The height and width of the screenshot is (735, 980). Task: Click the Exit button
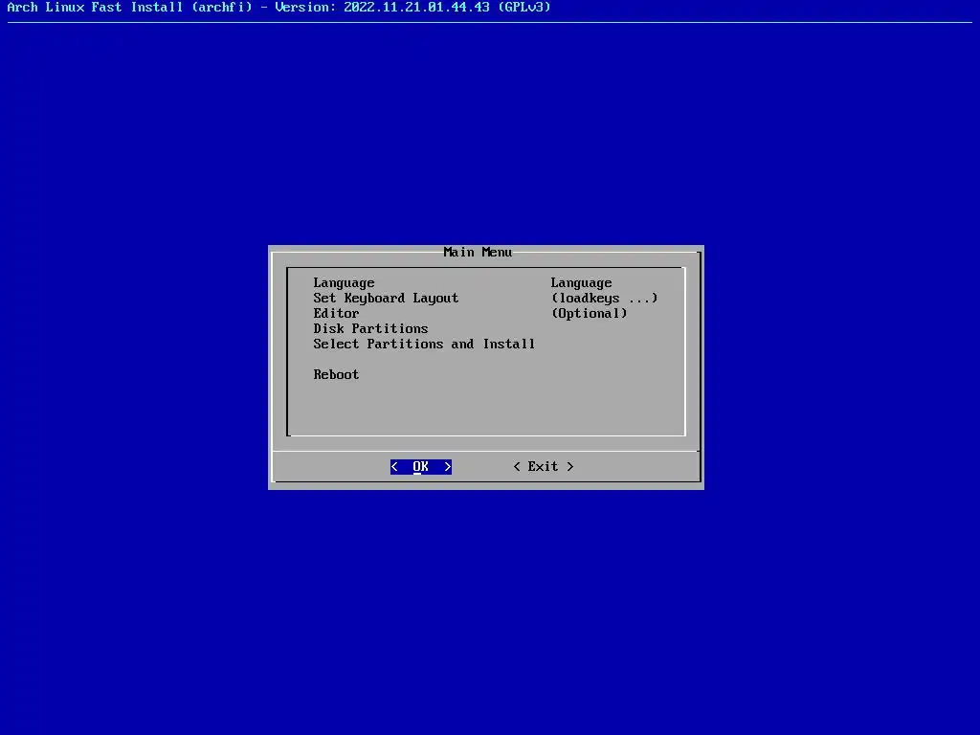point(544,467)
